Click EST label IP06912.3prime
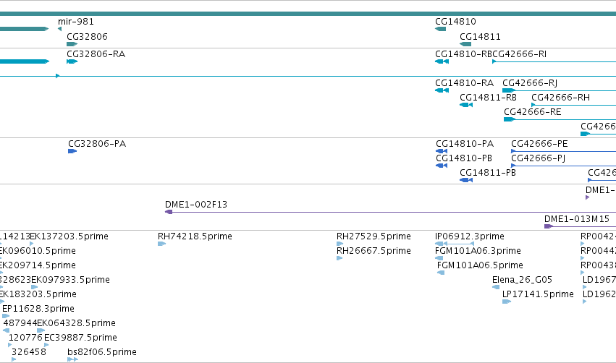The image size is (616, 363). 470,236
